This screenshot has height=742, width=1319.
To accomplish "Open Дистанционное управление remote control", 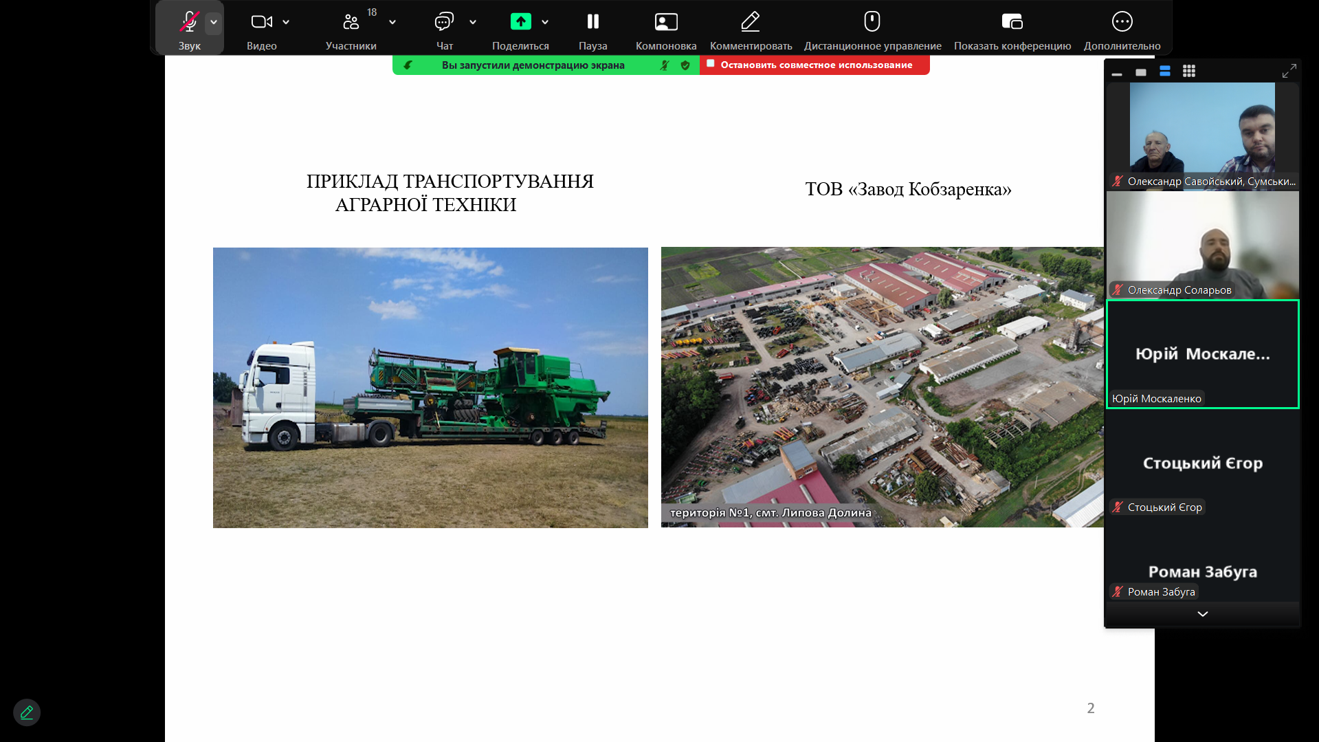I will [x=872, y=23].
